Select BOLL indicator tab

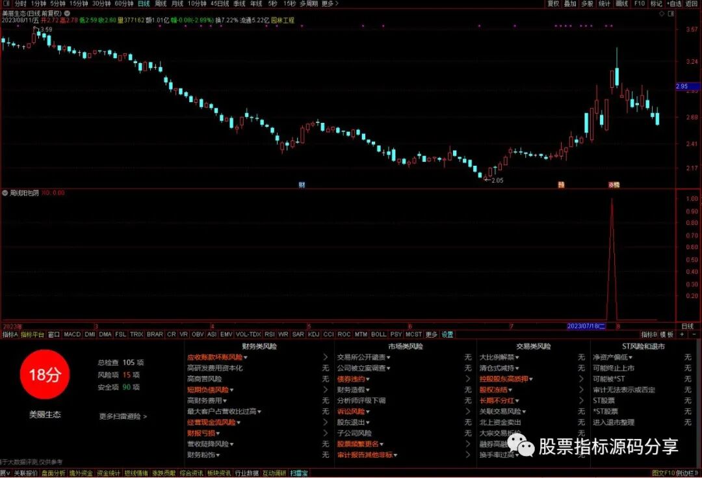pos(379,334)
